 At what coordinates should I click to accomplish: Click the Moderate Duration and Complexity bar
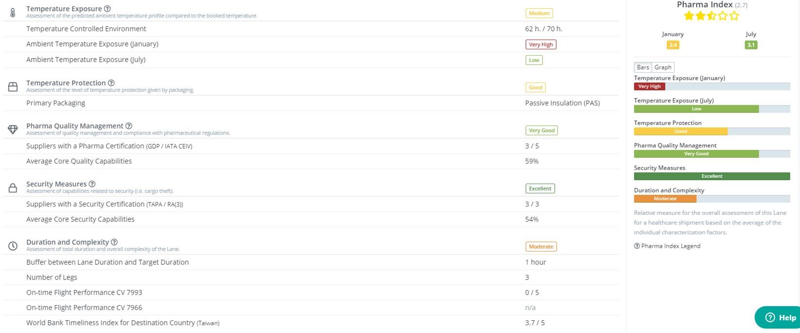click(665, 199)
